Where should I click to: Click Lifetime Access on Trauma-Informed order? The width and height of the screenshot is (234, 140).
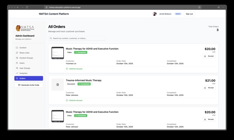tap(74, 100)
